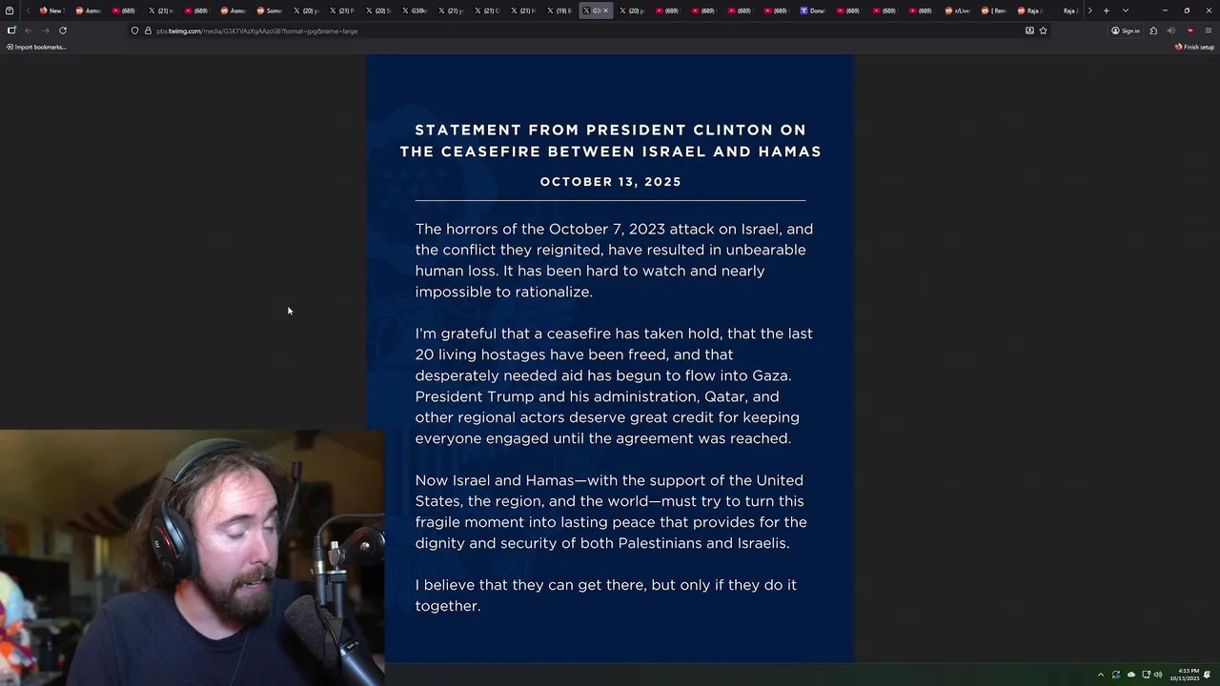
Task: Open the display/network tray icon
Action: [1147, 675]
